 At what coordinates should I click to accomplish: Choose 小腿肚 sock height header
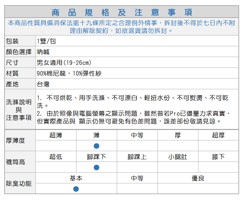click(178, 157)
